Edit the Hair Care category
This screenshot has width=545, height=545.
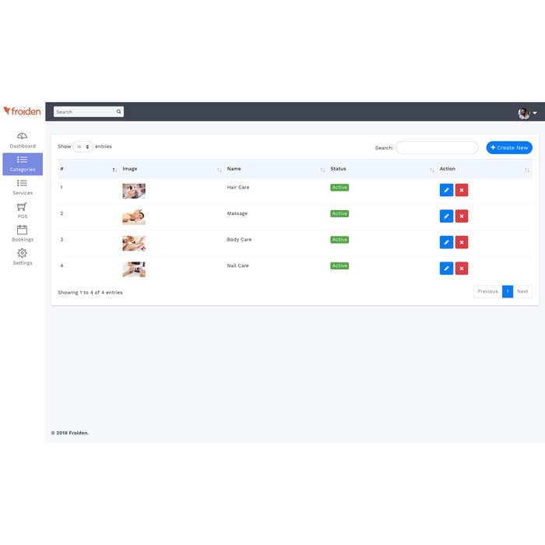tap(446, 190)
